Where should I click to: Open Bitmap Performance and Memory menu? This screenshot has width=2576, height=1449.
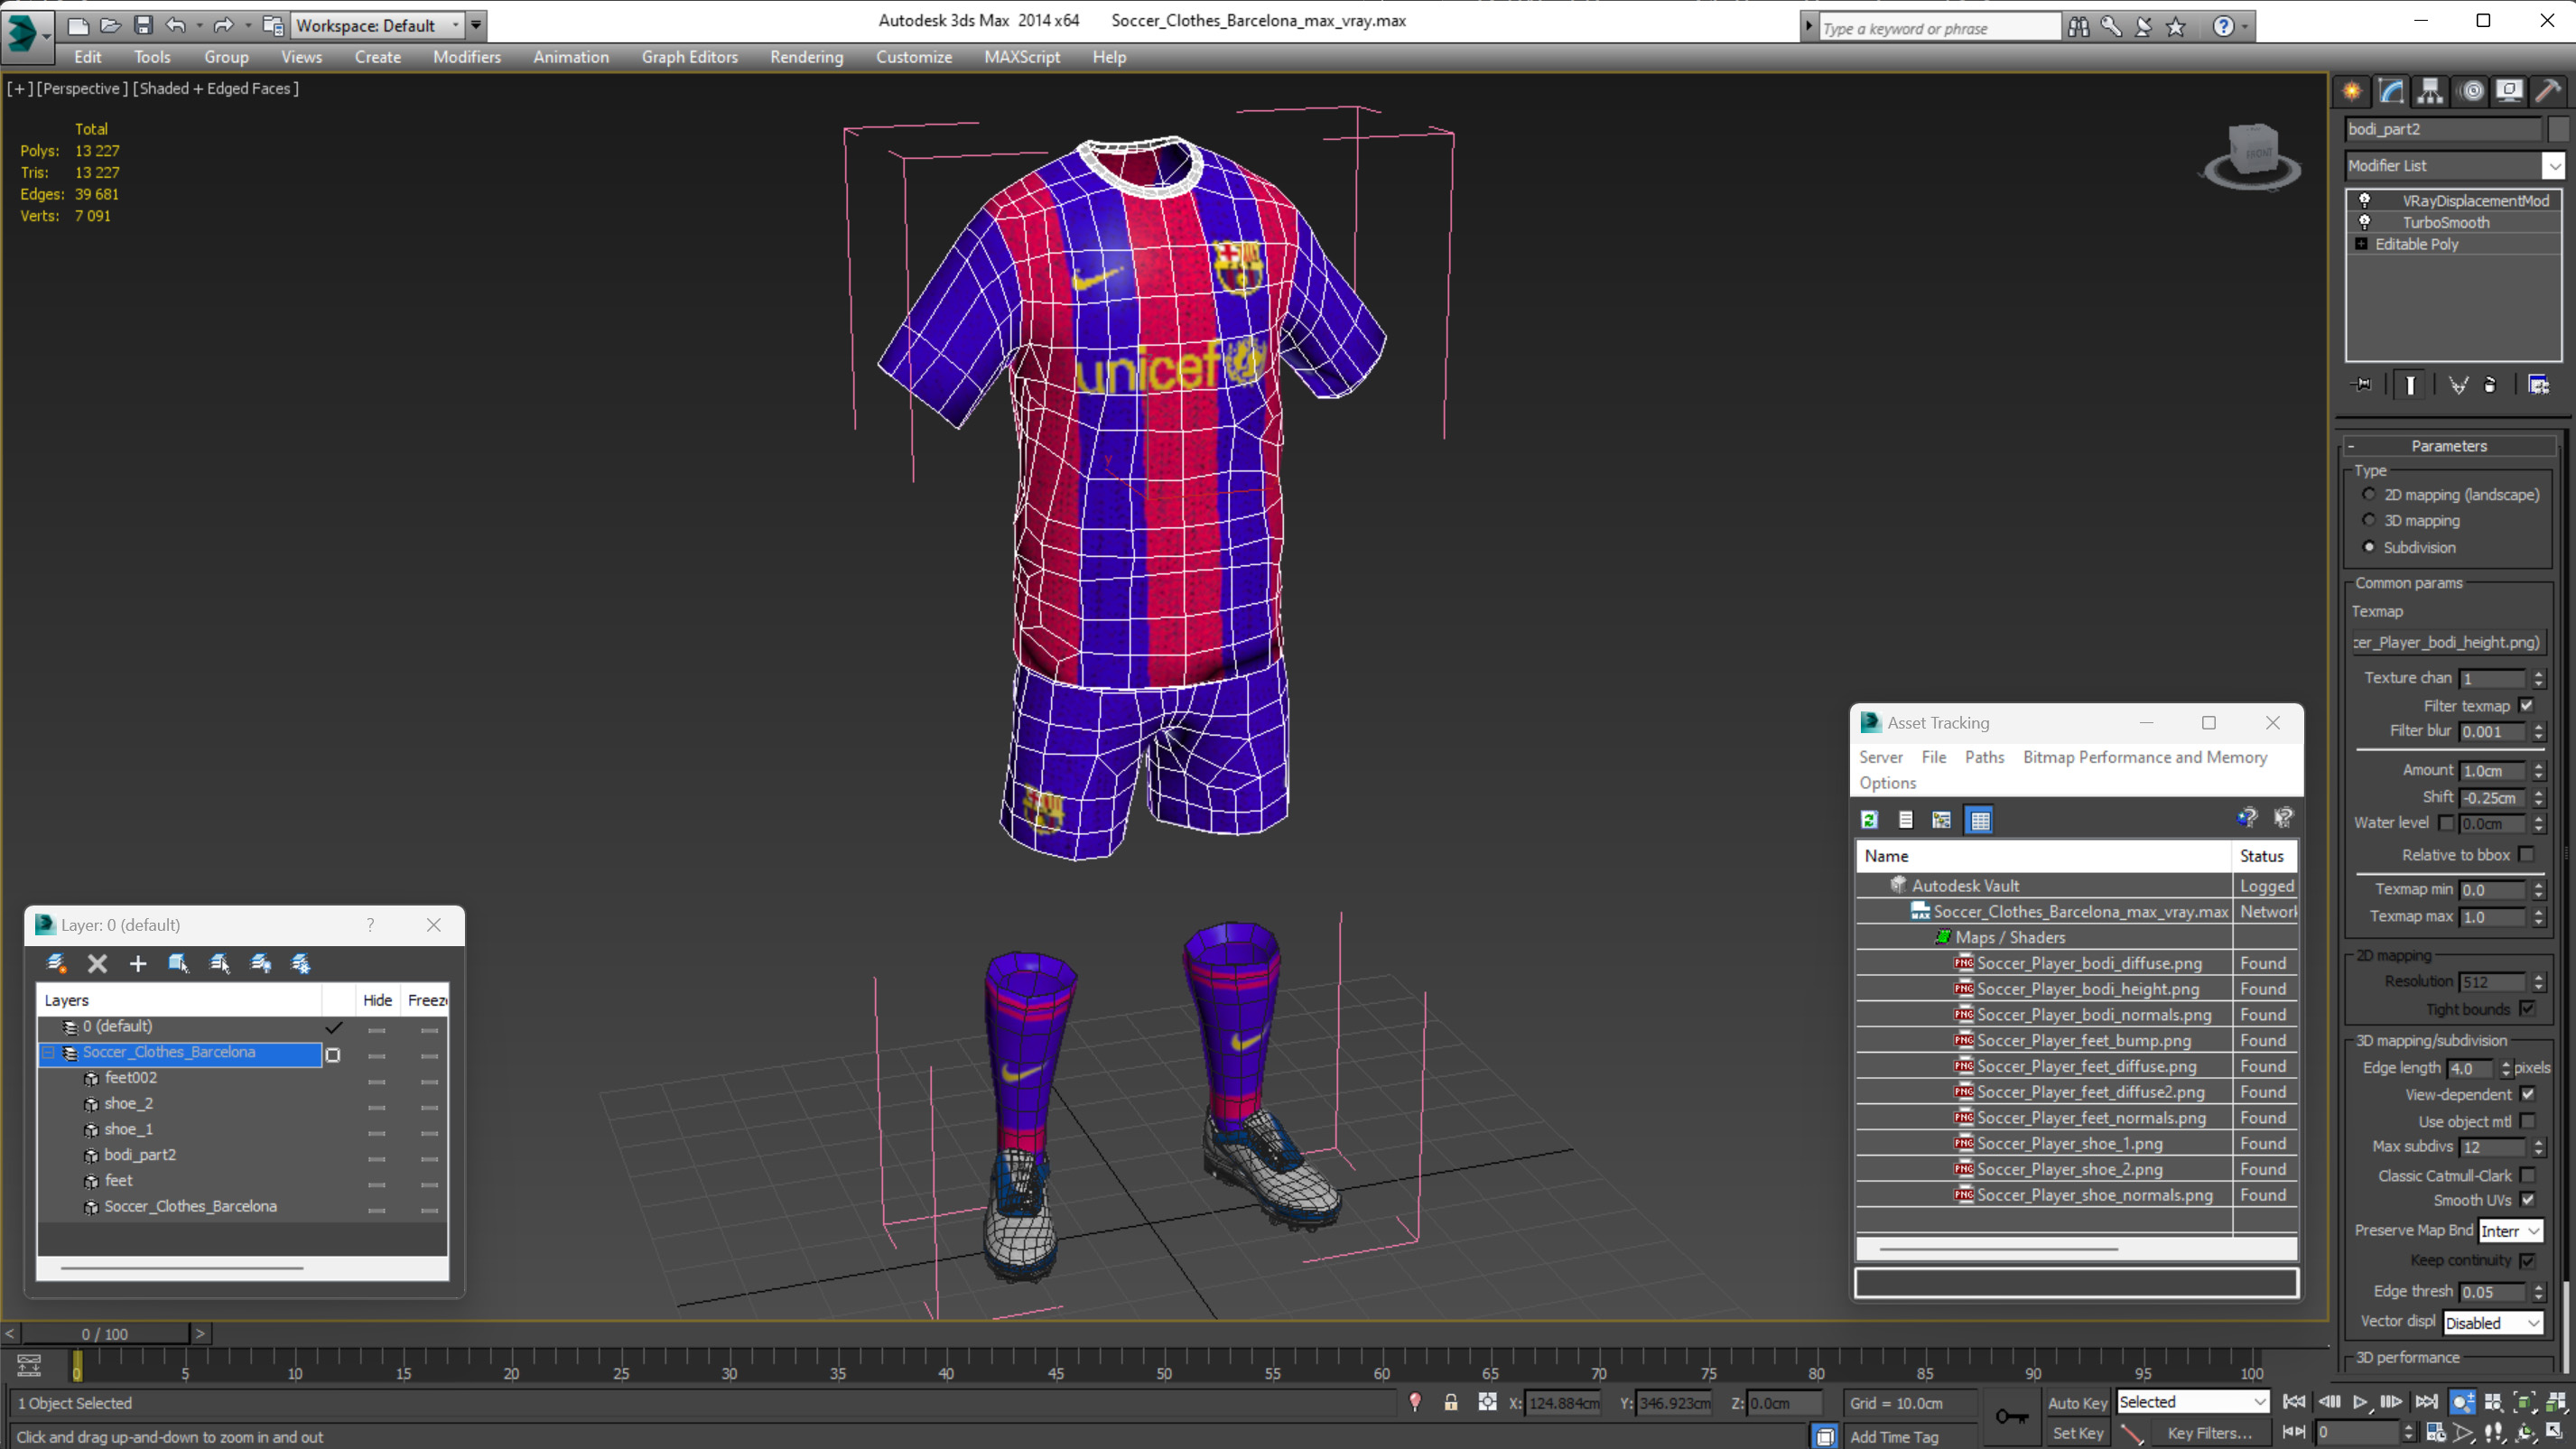coord(2144,757)
